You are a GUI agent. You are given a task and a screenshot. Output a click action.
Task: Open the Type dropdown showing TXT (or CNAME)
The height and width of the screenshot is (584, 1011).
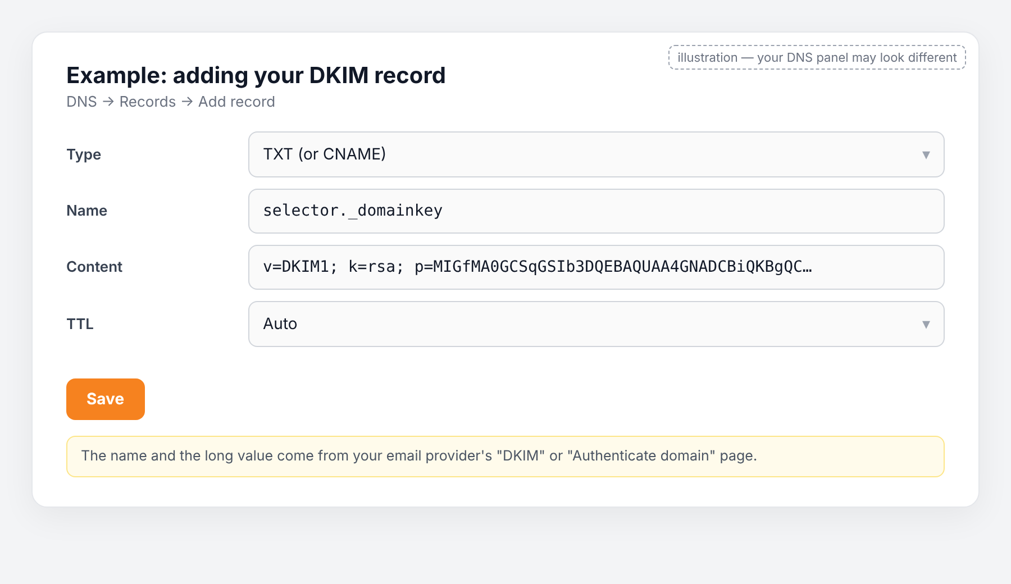coord(596,154)
